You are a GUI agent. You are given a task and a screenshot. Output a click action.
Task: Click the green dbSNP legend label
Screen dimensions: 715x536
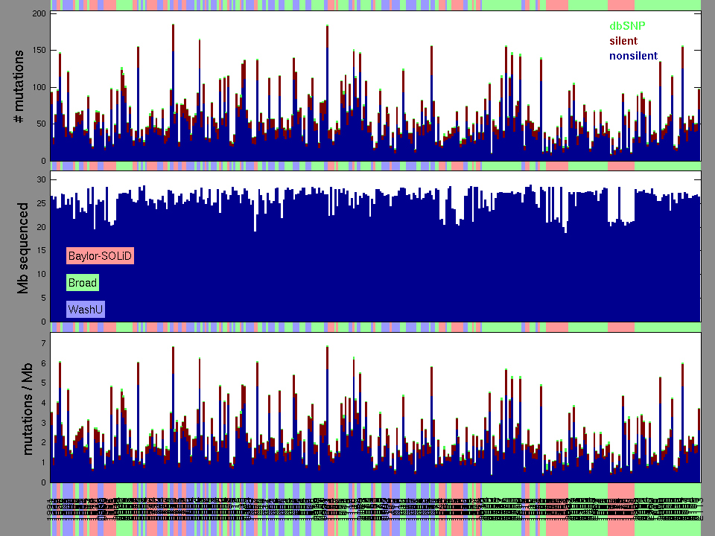(627, 26)
